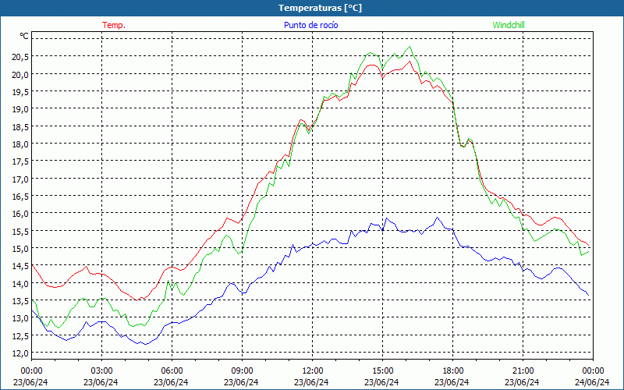Click the 21:00 time axis label
624x390 pixels.
click(523, 370)
